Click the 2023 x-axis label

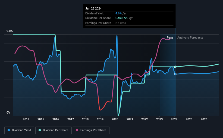pyautogui.click(x=159, y=119)
